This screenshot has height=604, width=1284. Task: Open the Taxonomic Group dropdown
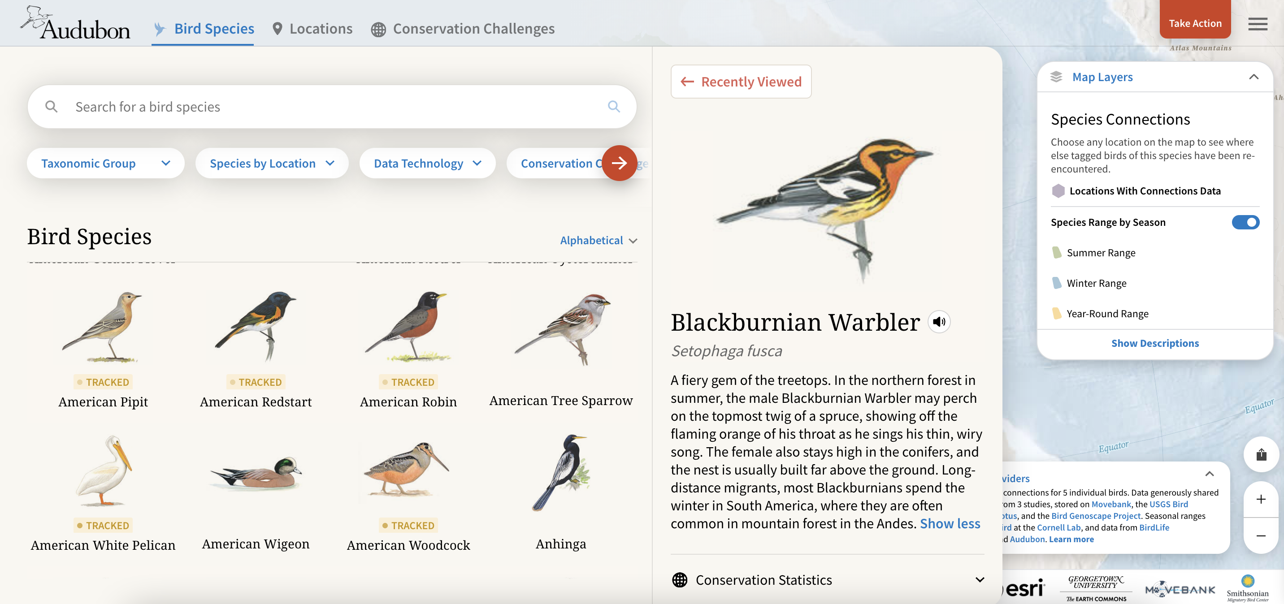click(105, 164)
